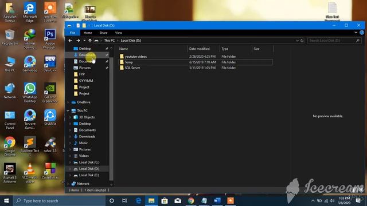This screenshot has width=367, height=206.
Task: Click the Type here to search box
Action: (59, 201)
